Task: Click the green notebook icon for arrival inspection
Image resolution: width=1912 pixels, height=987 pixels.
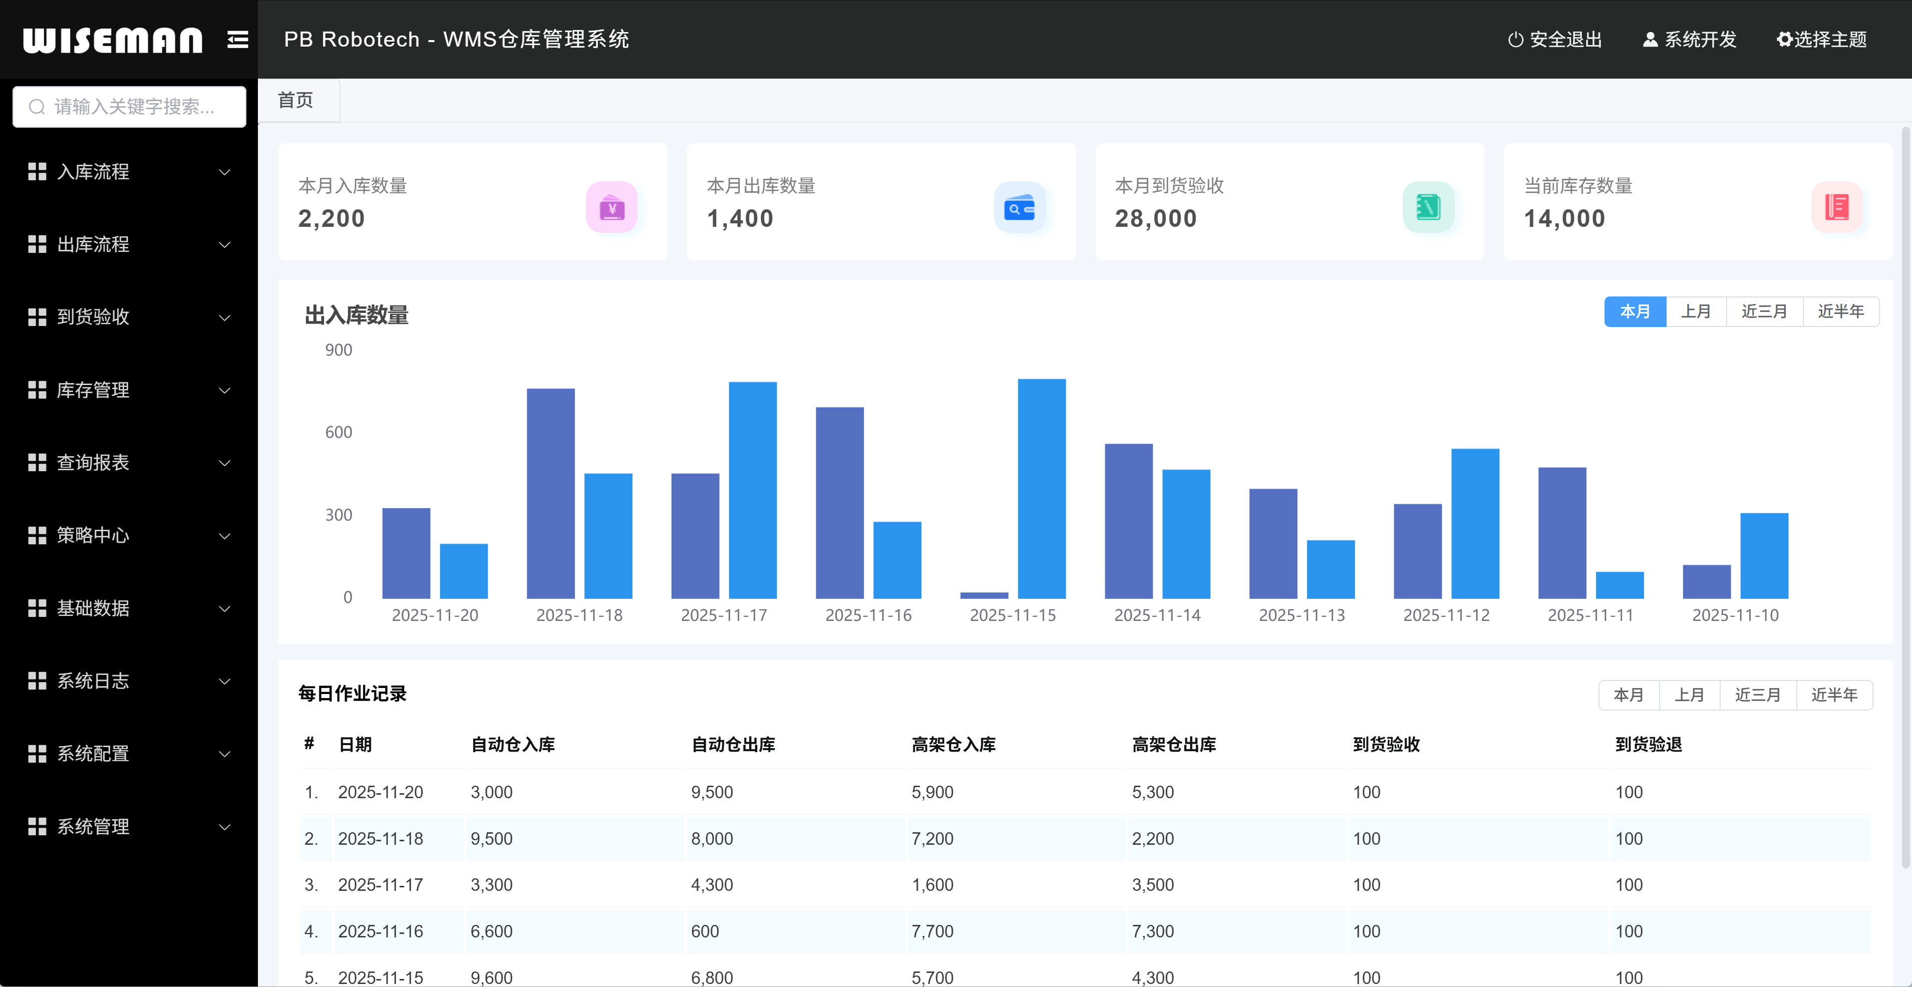Action: point(1428,207)
